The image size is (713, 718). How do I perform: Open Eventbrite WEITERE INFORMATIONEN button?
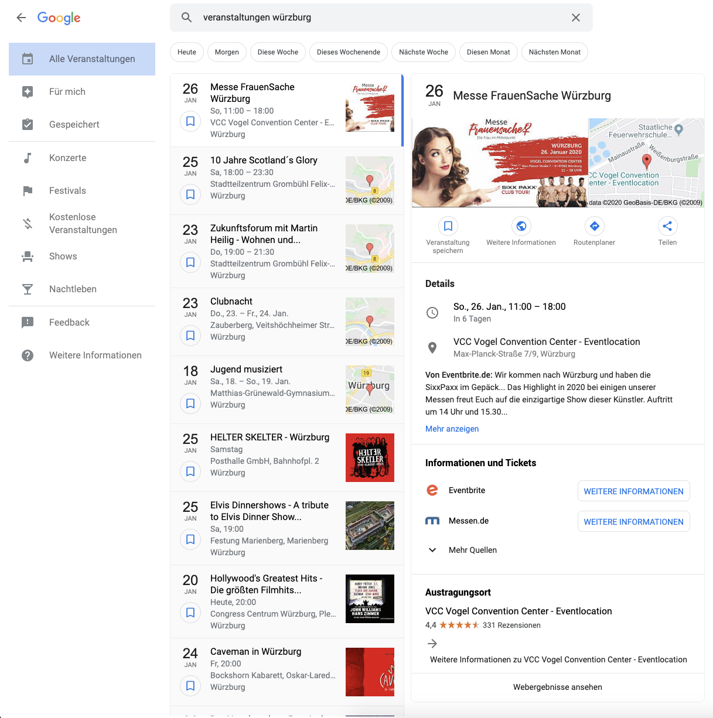click(633, 491)
